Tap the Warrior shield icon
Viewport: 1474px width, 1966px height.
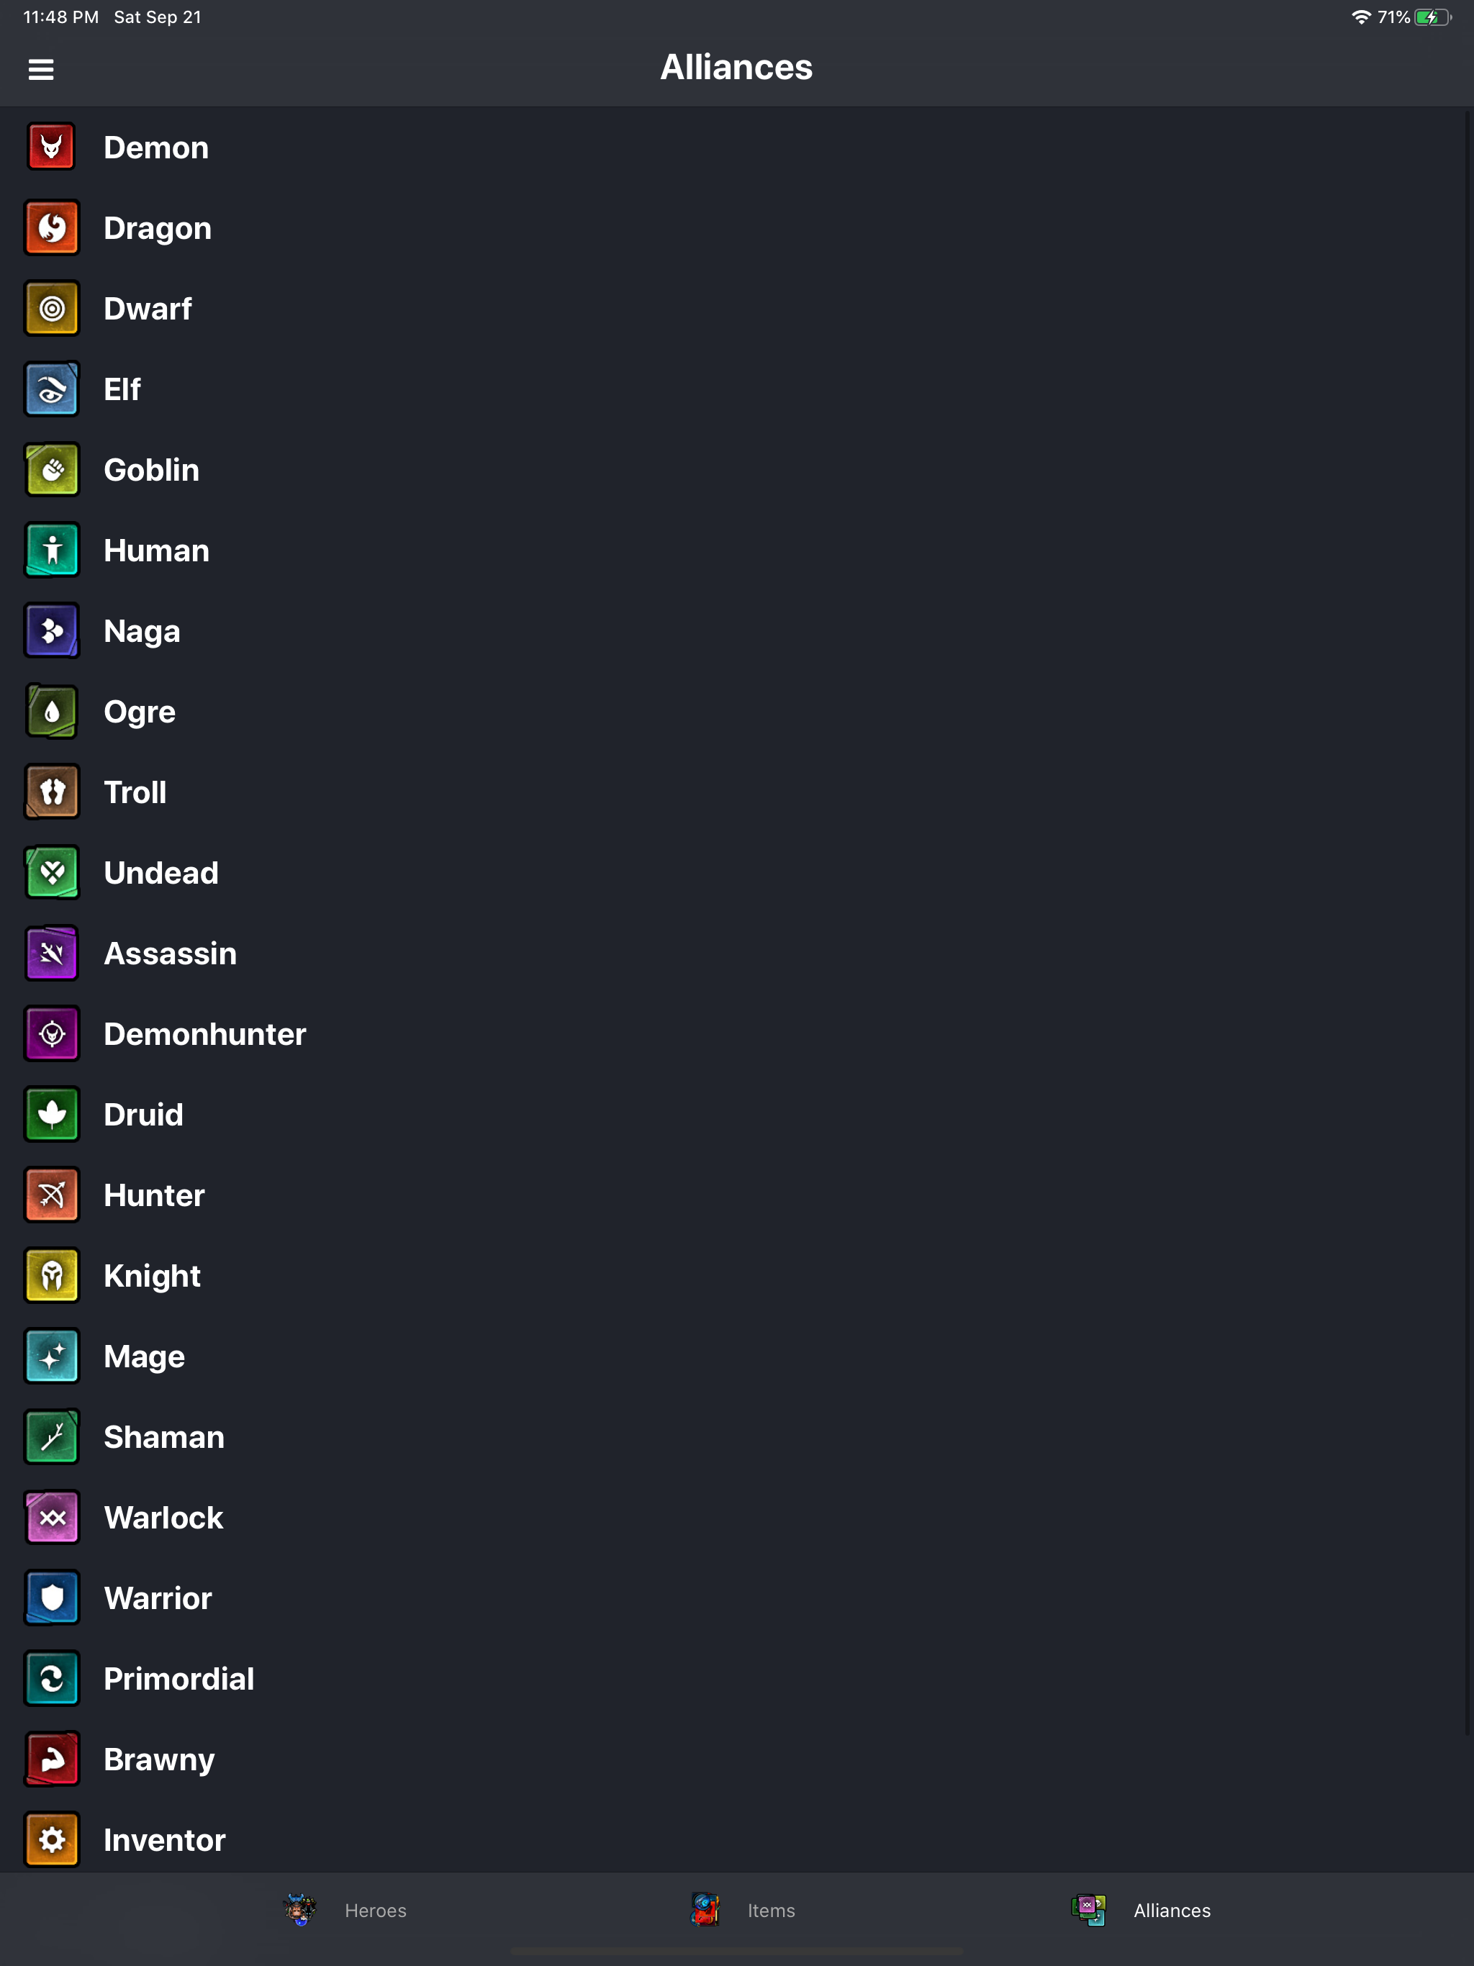pos(52,1597)
